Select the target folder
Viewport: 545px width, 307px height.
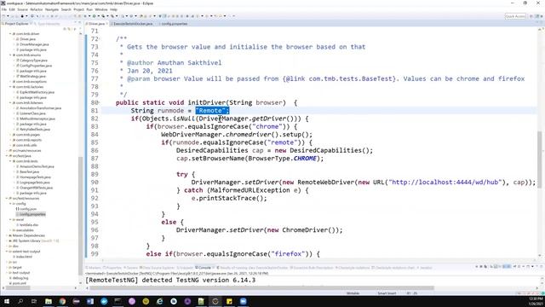(17, 267)
